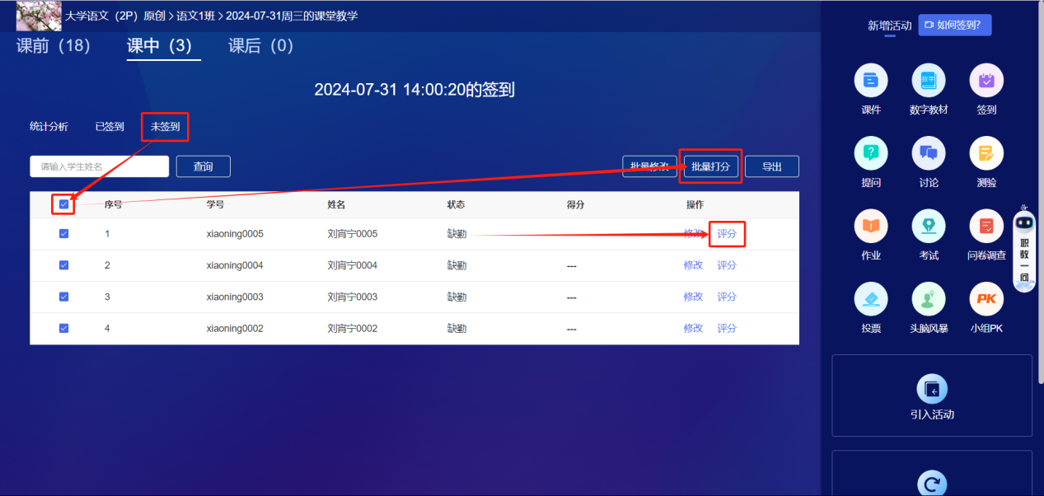The height and width of the screenshot is (496, 1044).
Task: Focus the student name search field
Action: point(100,166)
